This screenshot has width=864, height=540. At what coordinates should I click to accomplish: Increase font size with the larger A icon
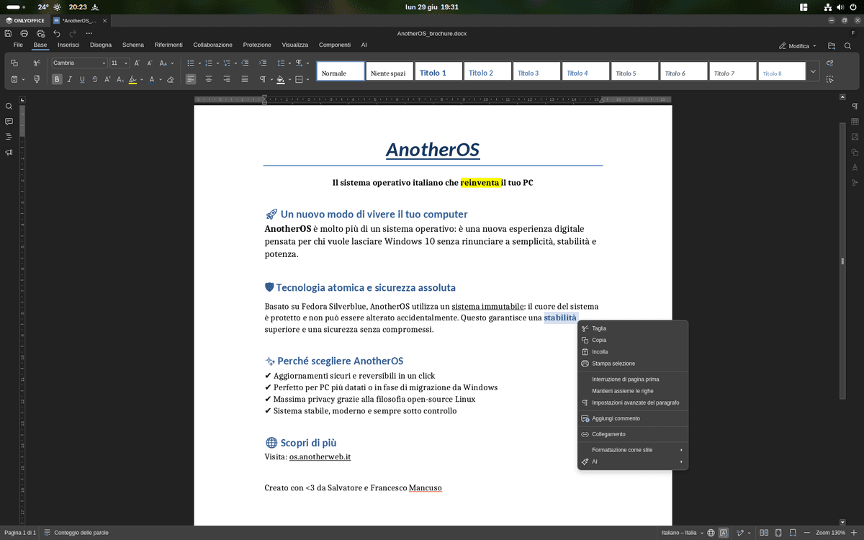point(138,63)
